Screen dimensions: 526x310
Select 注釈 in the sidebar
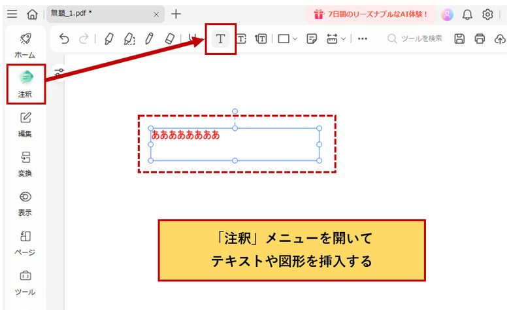25,84
